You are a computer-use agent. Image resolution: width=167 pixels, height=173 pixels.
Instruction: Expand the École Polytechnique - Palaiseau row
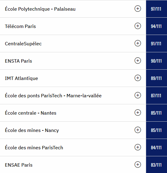pos(138,9)
